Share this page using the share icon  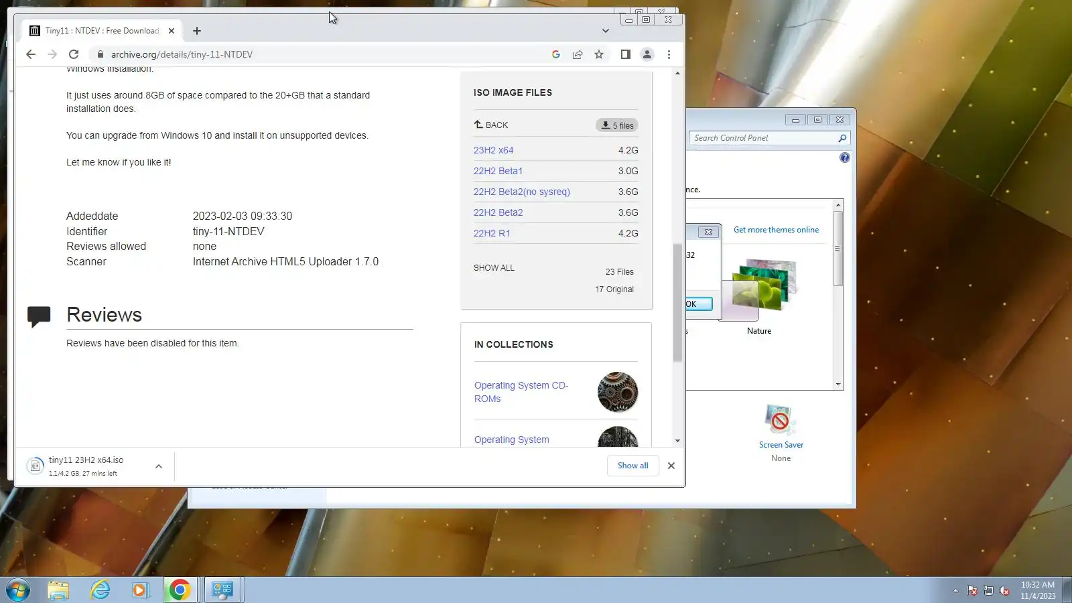(x=578, y=54)
